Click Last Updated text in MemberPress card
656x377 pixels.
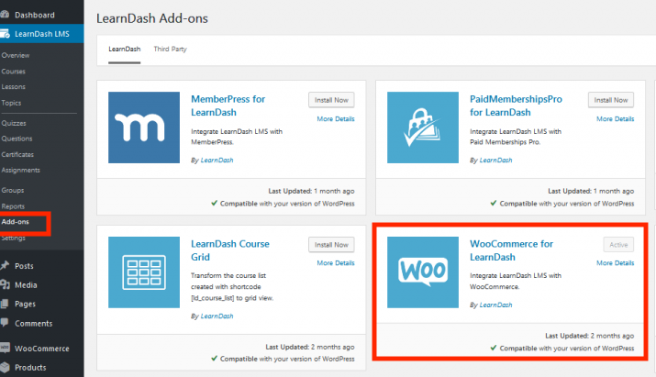click(311, 191)
